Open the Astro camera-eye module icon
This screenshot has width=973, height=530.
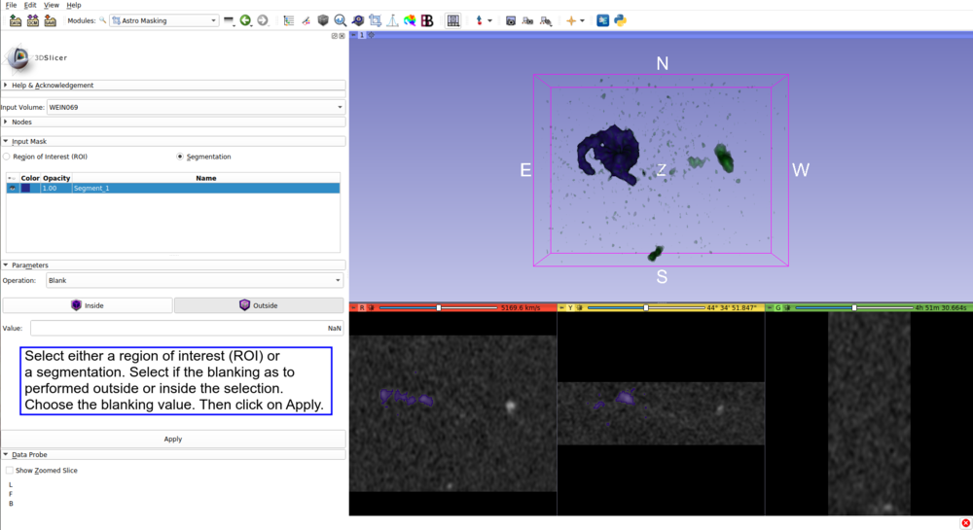[357, 20]
